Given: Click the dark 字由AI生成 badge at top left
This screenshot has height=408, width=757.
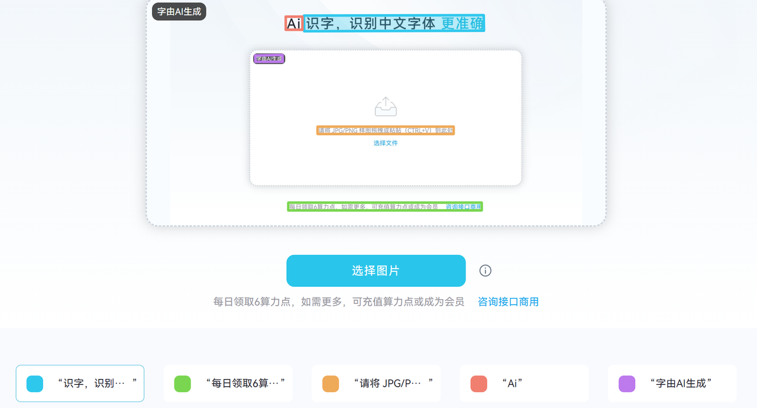Looking at the screenshot, I should pos(179,12).
